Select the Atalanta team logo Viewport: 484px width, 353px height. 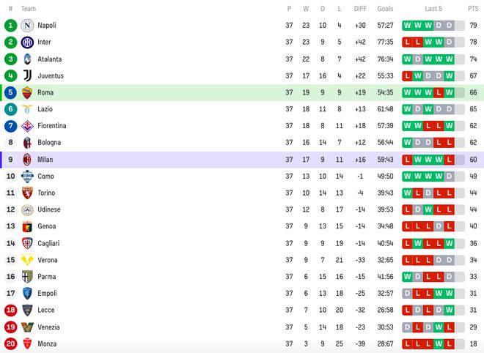point(28,59)
